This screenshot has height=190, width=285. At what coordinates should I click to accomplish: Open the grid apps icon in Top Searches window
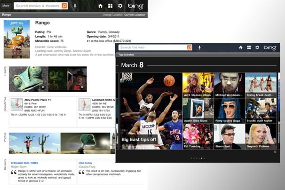coord(249,47)
